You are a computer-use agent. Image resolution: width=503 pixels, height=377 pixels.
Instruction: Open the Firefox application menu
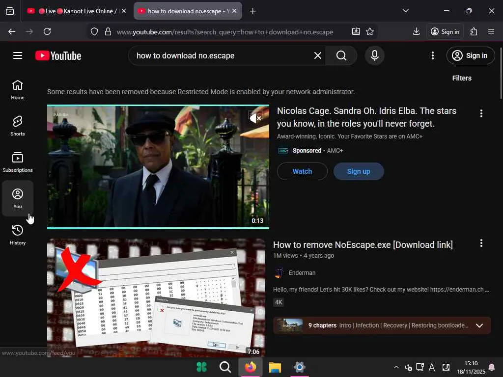pos(491,31)
